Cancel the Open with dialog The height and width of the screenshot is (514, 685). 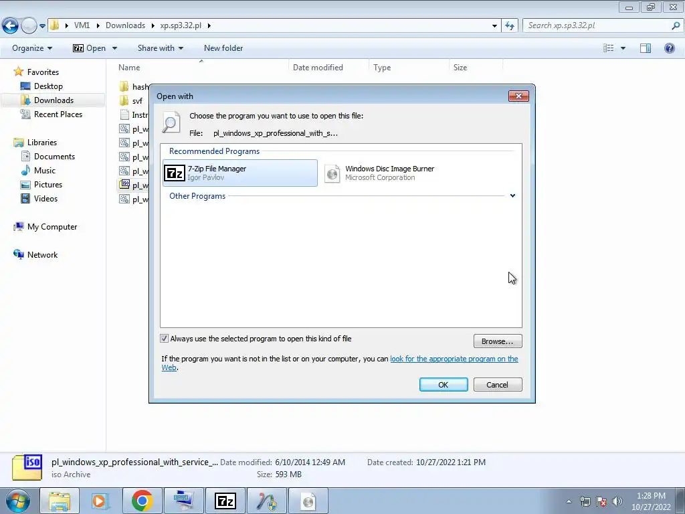point(498,385)
